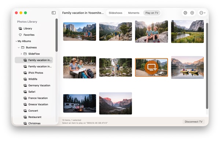Viewport: 220px width, 141px height.
Task: Open the ellipsis more-options menu
Action: [202, 13]
